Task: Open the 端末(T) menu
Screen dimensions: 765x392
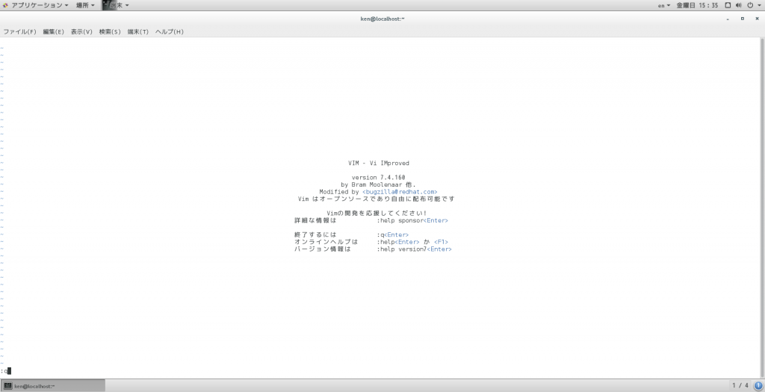Action: pyautogui.click(x=138, y=31)
